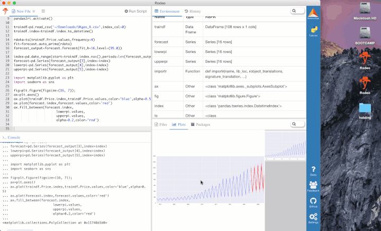Open Macintosh HD desktop icon
381x231 pixels.
coord(365,11)
